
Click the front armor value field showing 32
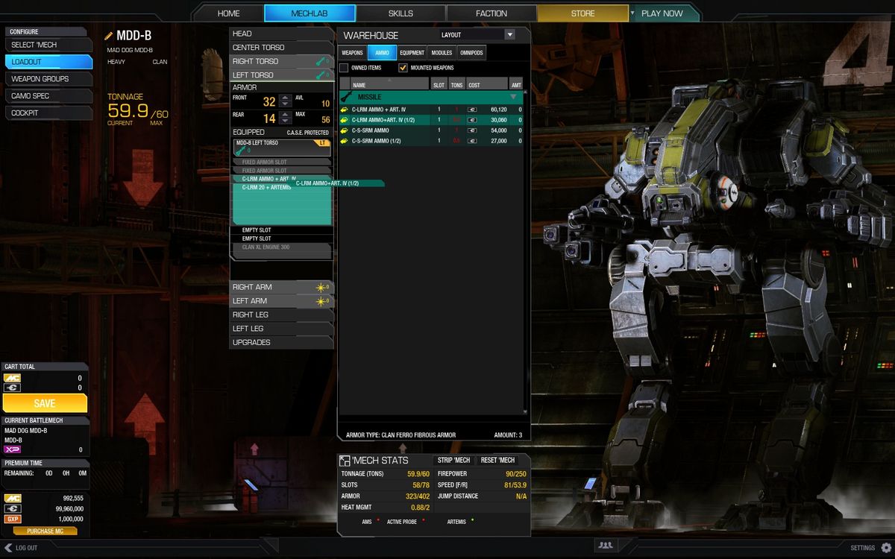[268, 101]
